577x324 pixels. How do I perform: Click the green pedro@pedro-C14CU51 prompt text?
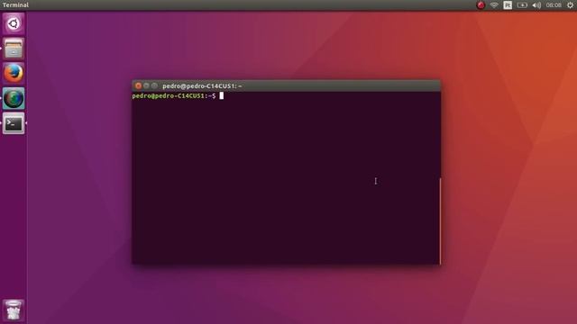[169, 96]
